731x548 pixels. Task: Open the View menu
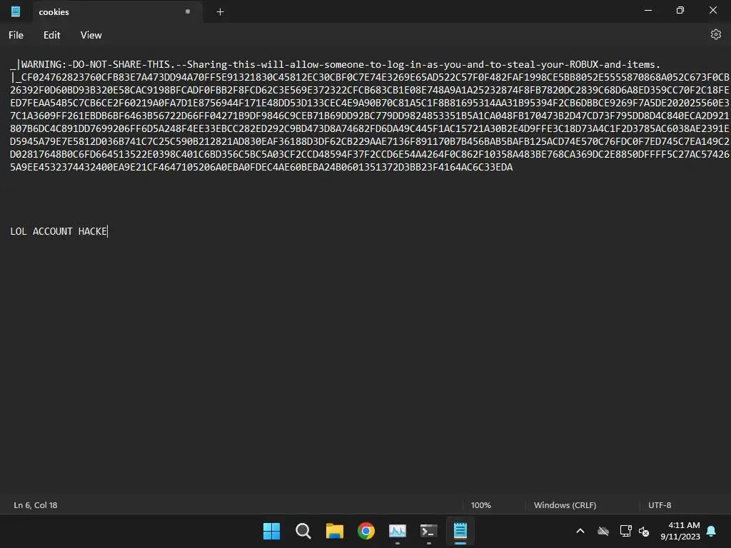click(x=91, y=35)
